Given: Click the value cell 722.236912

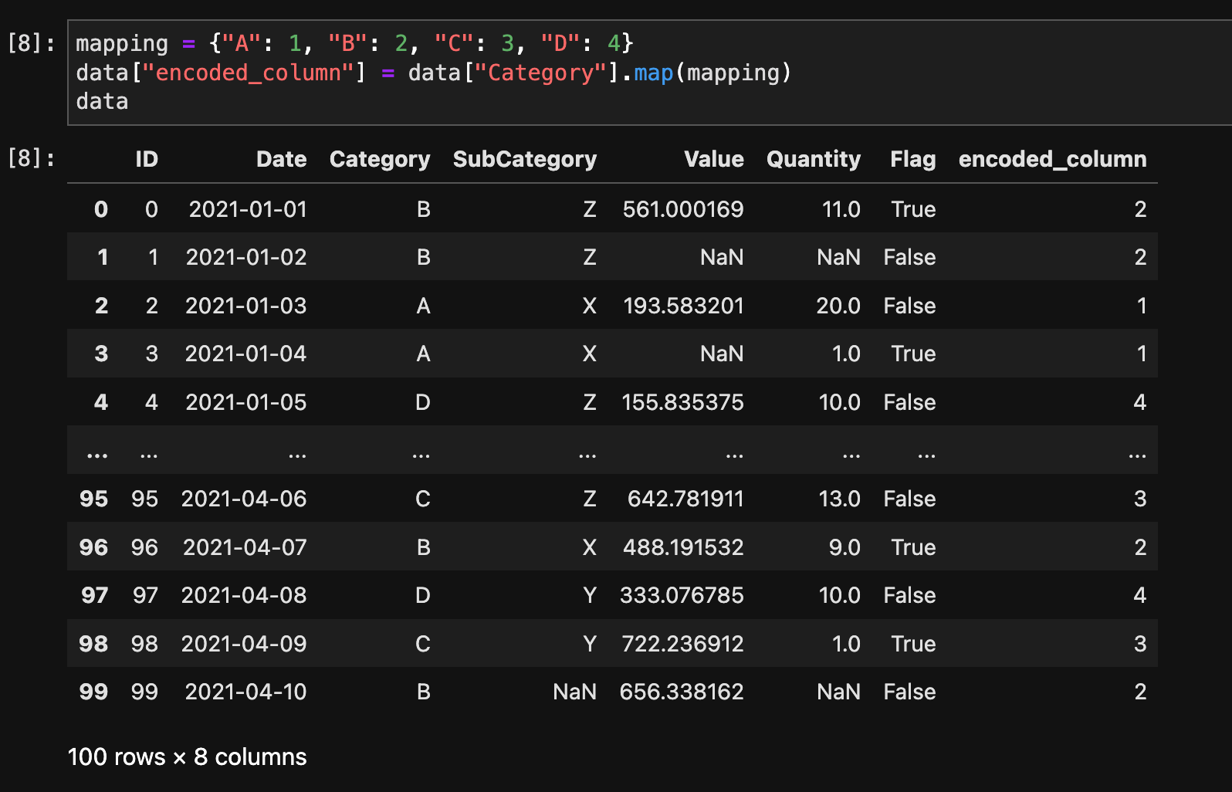Looking at the screenshot, I should (683, 644).
